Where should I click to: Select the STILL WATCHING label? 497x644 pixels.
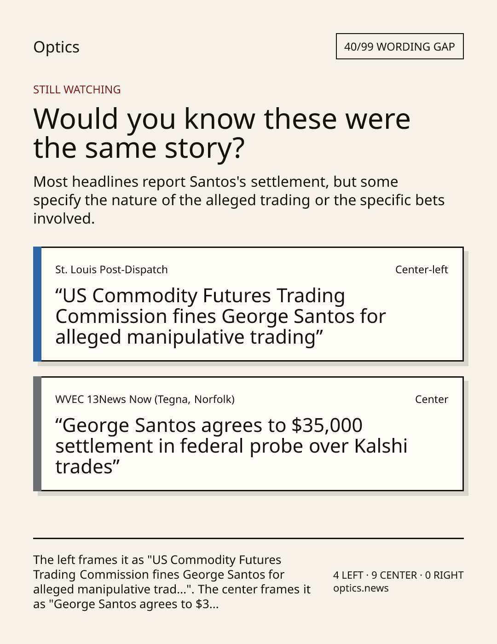[77, 90]
